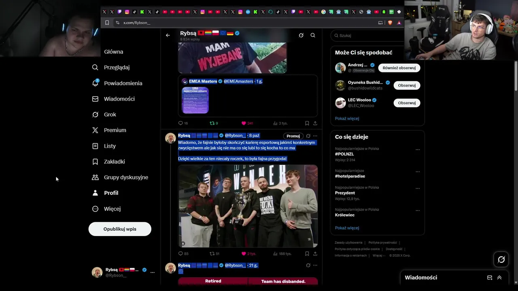Open Brave shields icon in address bar
518x291 pixels.
(x=391, y=23)
